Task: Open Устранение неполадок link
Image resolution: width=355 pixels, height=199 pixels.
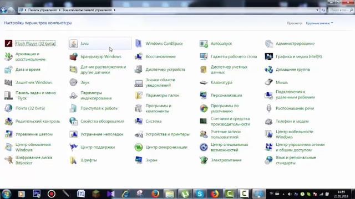Action: click(x=102, y=134)
